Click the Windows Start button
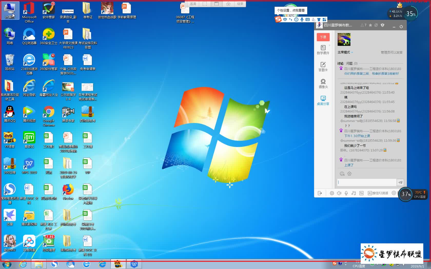 click(7, 264)
